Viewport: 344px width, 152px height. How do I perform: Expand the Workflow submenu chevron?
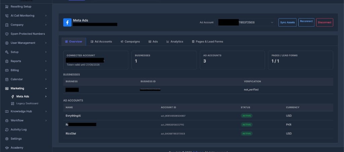coord(46,120)
